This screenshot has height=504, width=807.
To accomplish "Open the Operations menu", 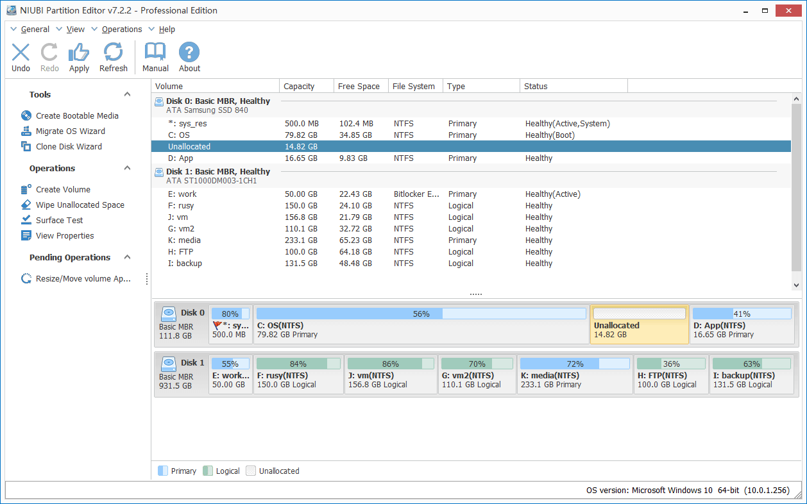I will tap(121, 29).
